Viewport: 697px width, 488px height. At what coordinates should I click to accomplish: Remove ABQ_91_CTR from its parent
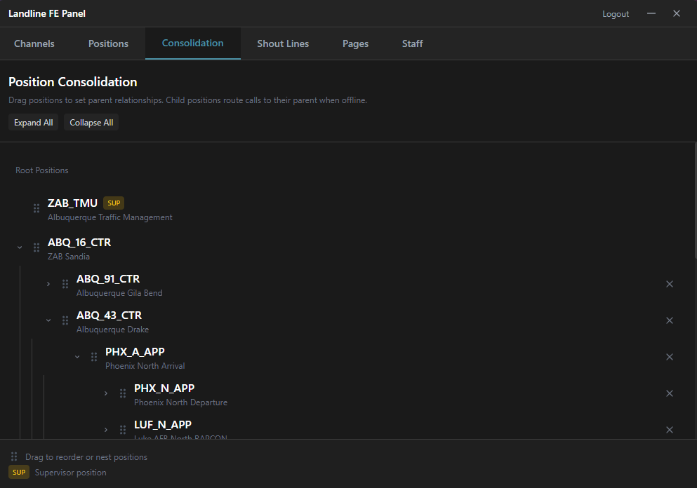point(669,284)
